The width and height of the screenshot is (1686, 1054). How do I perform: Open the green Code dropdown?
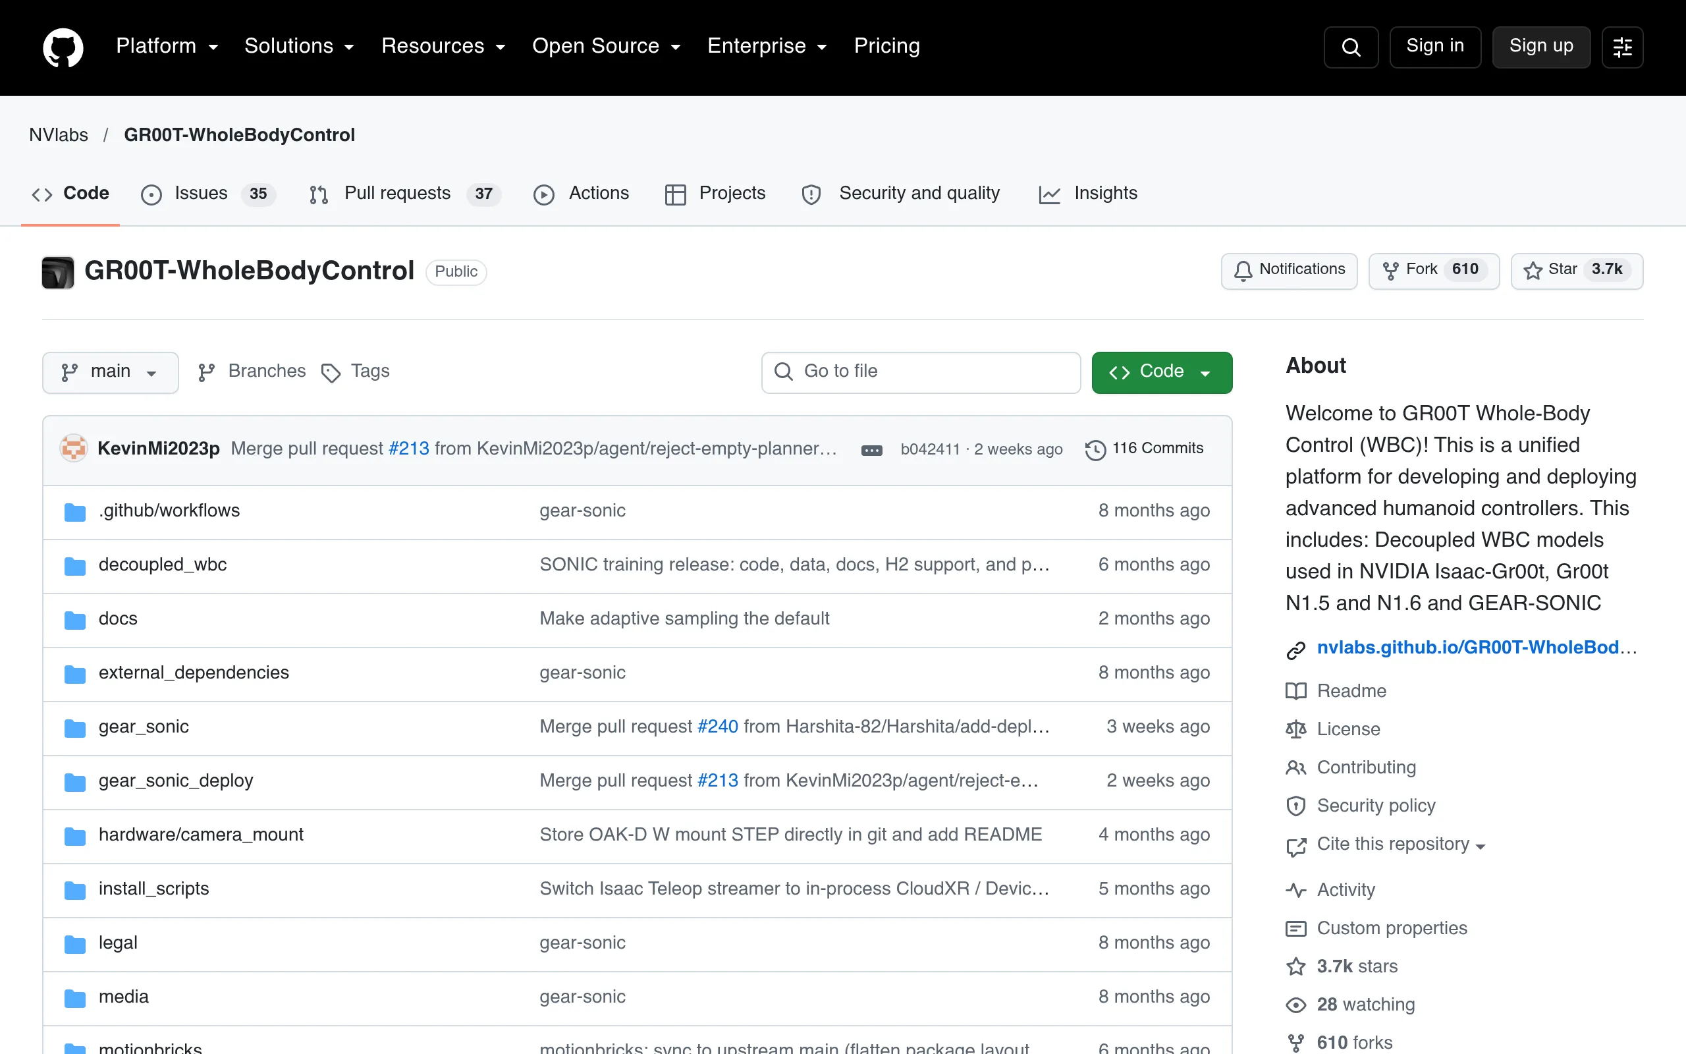[x=1161, y=372]
